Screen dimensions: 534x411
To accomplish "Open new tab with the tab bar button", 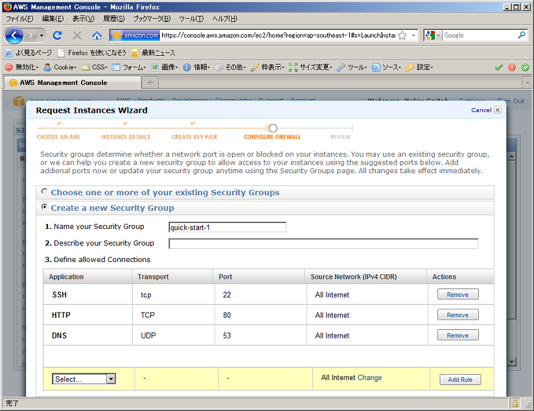I will coord(150,83).
